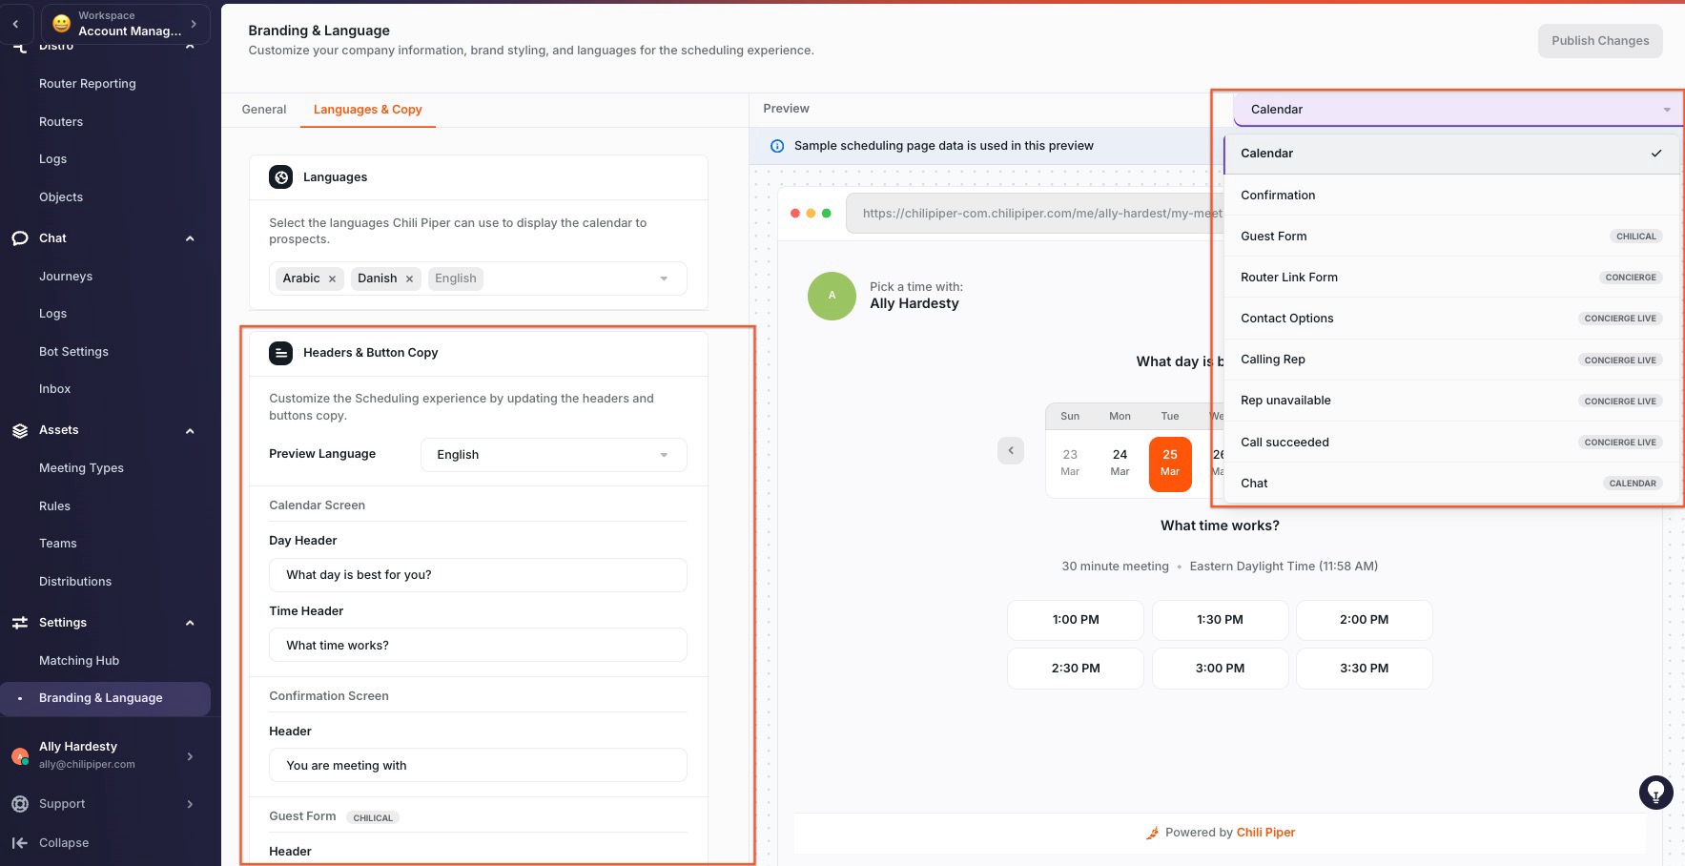
Task: Pick the 2:00 PM time slot
Action: pyautogui.click(x=1364, y=620)
